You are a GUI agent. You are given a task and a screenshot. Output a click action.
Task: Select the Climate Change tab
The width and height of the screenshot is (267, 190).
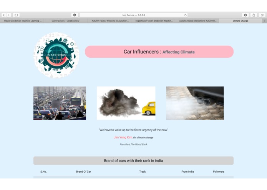(x=240, y=21)
